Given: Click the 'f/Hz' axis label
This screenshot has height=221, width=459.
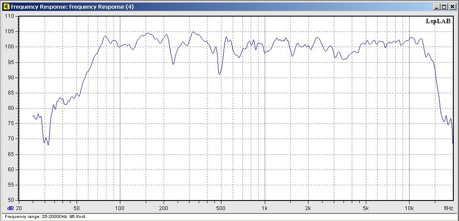Looking at the screenshot, I should [x=448, y=208].
